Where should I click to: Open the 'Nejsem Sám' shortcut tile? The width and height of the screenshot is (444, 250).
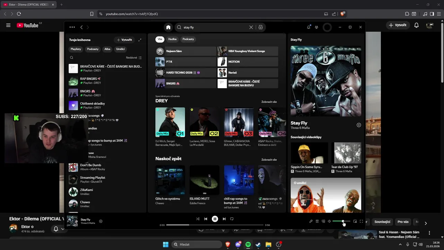tap(186, 51)
